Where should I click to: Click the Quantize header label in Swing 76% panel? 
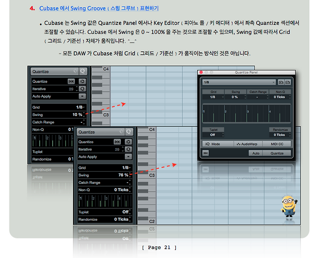tap(87, 132)
